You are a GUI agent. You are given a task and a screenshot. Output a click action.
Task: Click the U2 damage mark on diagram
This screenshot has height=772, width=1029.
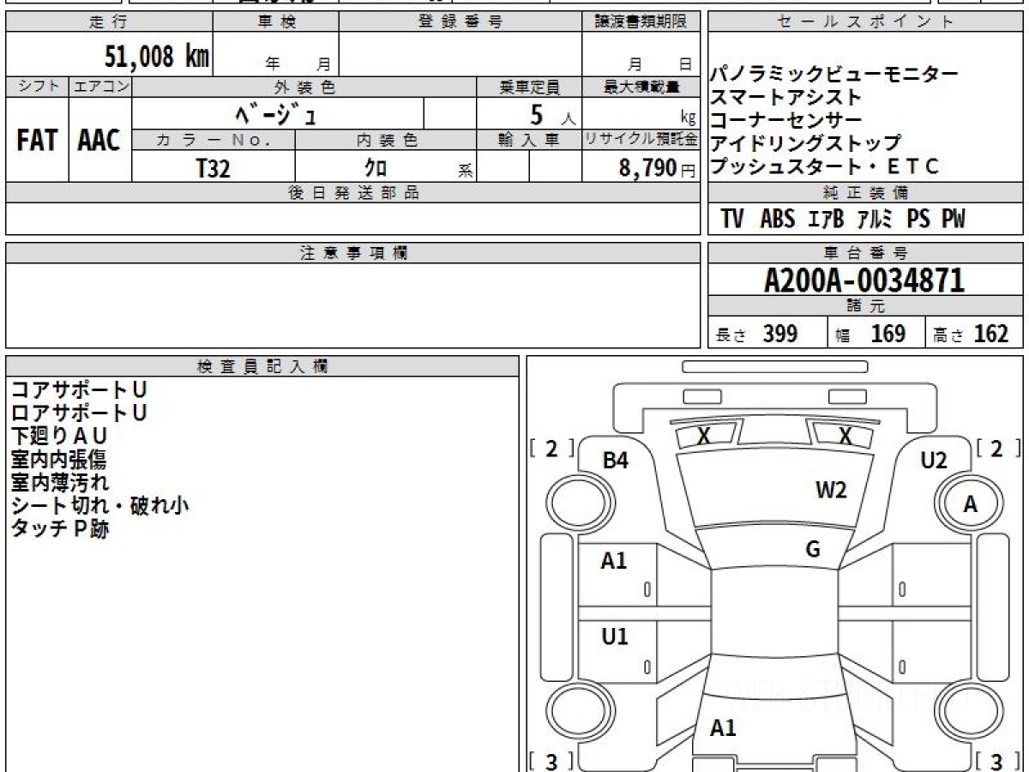tap(934, 461)
